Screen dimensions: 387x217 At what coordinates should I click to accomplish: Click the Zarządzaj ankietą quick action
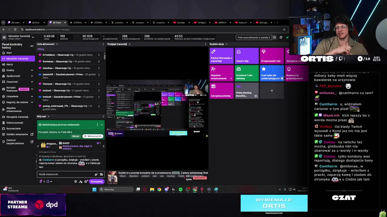tap(222, 91)
